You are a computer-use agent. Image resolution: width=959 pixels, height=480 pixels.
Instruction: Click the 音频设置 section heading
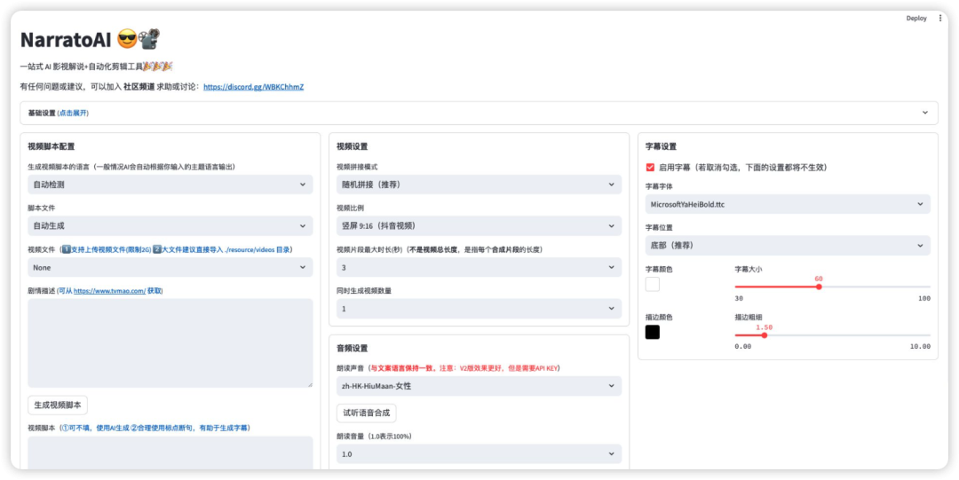[353, 348]
